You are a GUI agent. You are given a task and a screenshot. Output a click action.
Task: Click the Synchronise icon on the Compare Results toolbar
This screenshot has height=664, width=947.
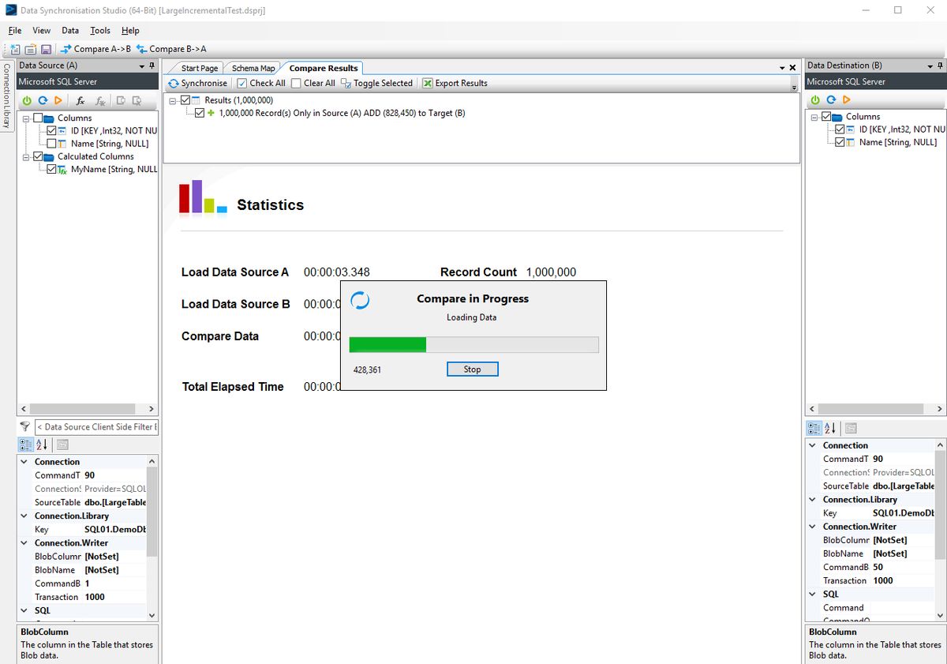coord(175,82)
